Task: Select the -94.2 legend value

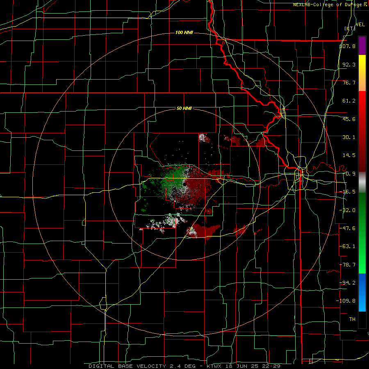Action: click(348, 282)
